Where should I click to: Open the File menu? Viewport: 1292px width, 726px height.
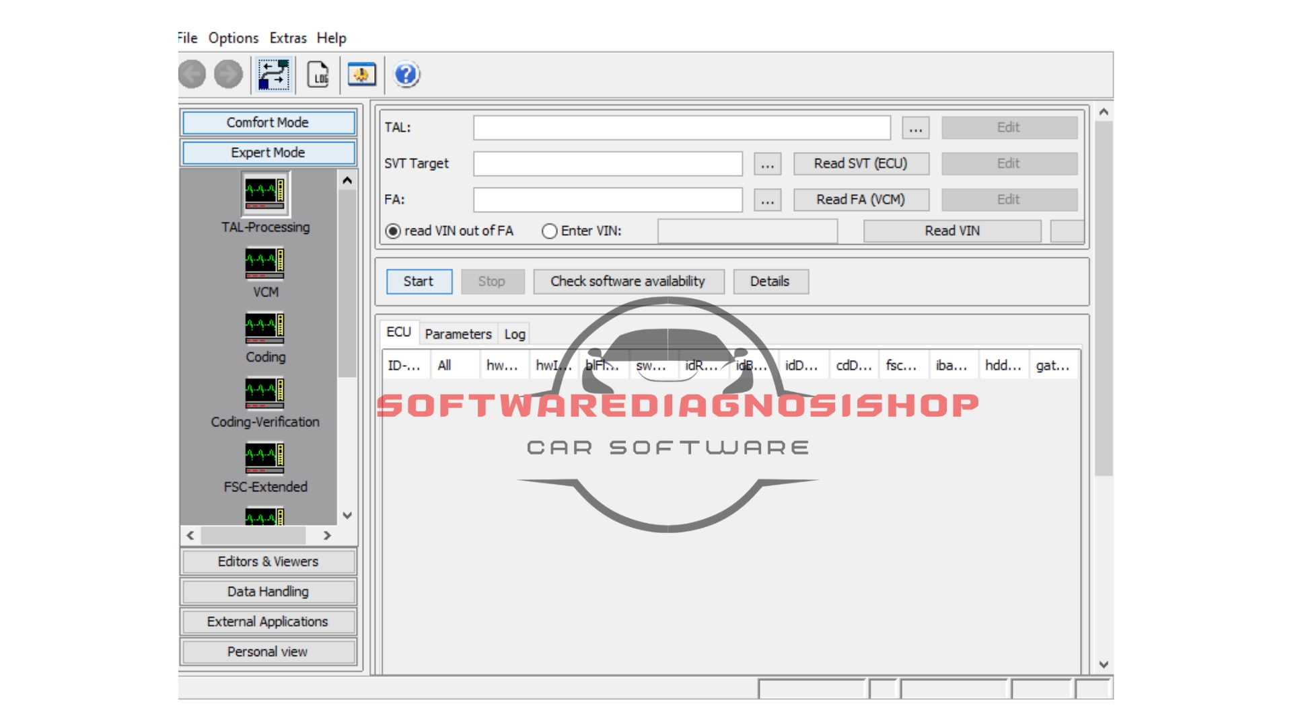pyautogui.click(x=188, y=38)
